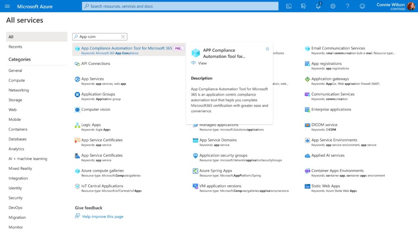This screenshot has width=418, height=235.
Task: Open the notifications bell
Action: (x=318, y=6)
